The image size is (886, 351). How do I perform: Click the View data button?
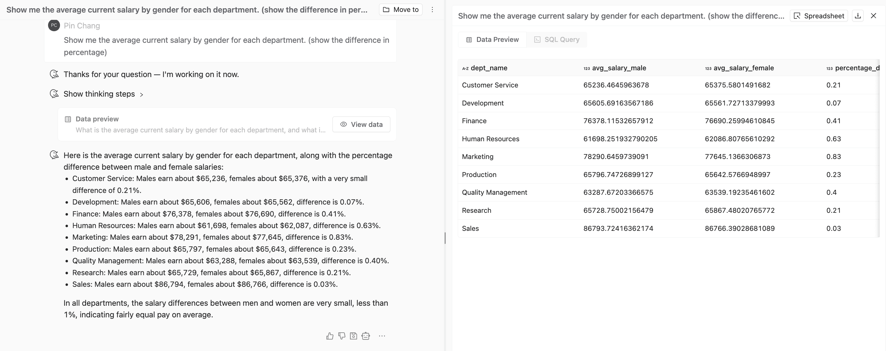361,124
